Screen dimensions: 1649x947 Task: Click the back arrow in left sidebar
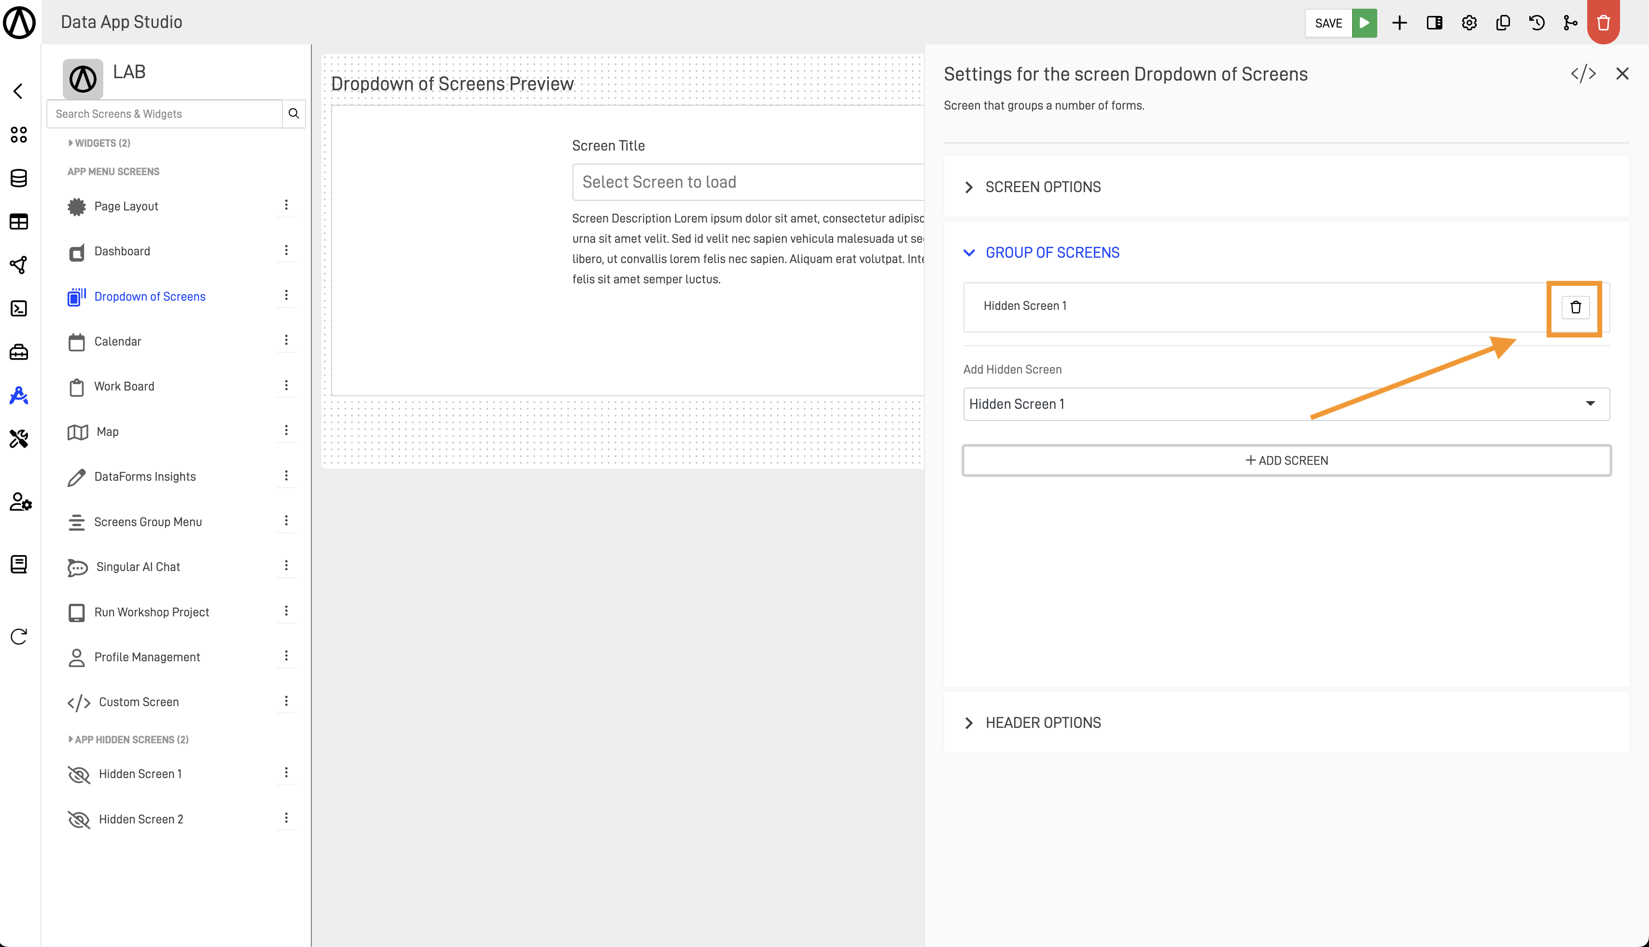(18, 91)
